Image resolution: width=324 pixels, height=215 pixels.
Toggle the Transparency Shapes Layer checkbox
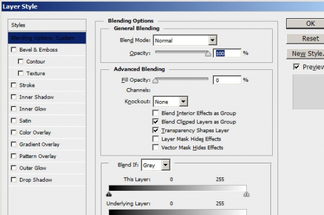pos(156,130)
